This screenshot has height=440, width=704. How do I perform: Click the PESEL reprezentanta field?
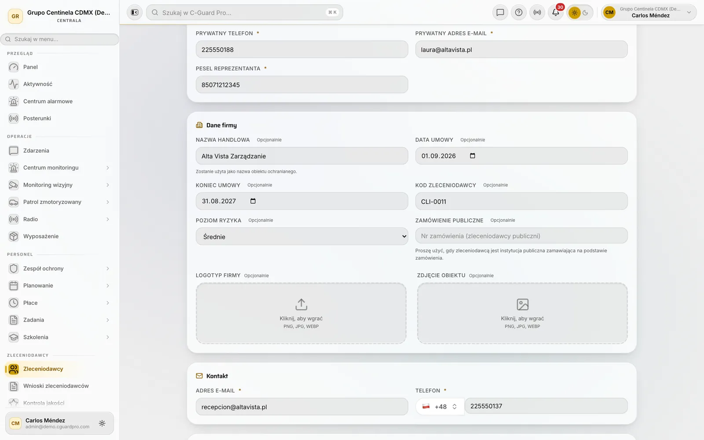click(x=302, y=84)
